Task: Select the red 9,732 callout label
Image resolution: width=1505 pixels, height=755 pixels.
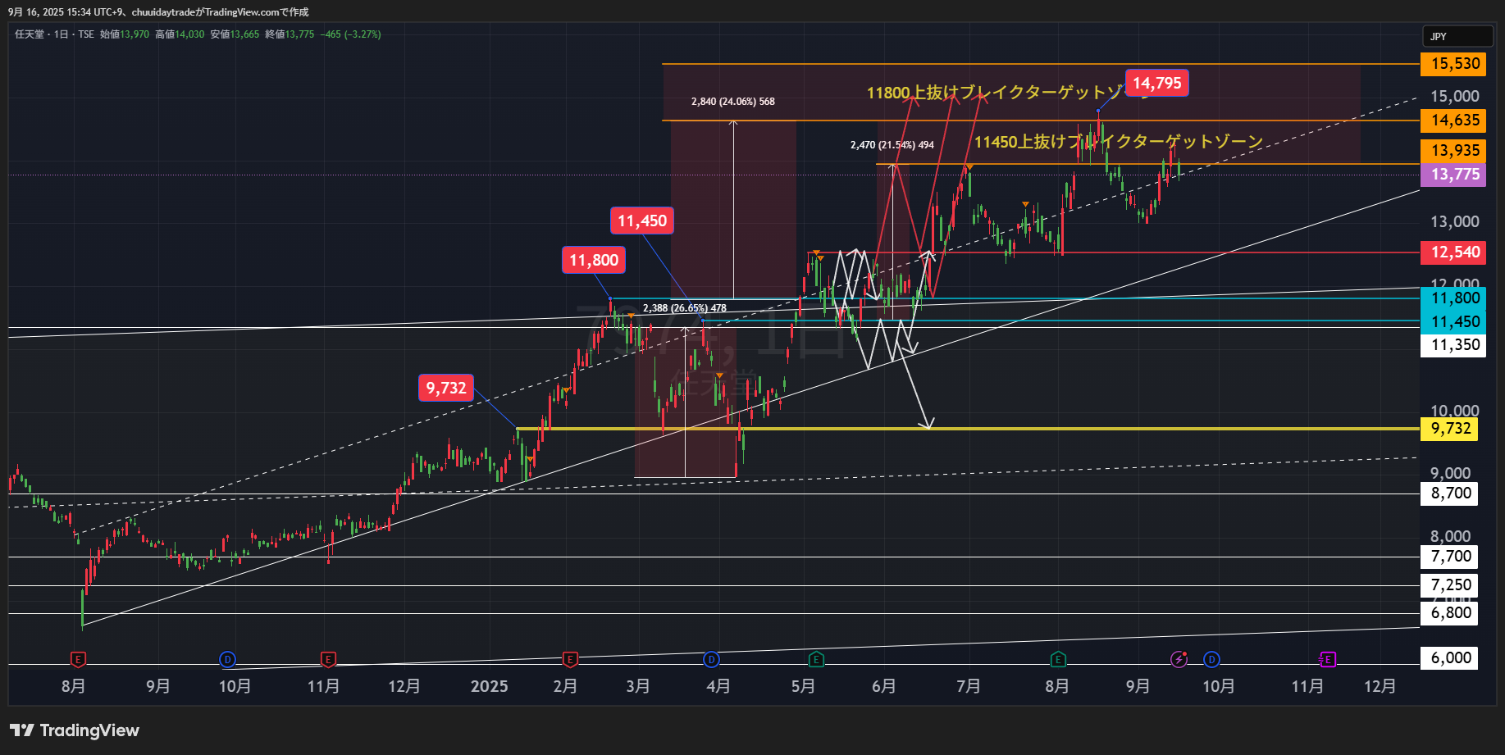Action: point(445,388)
